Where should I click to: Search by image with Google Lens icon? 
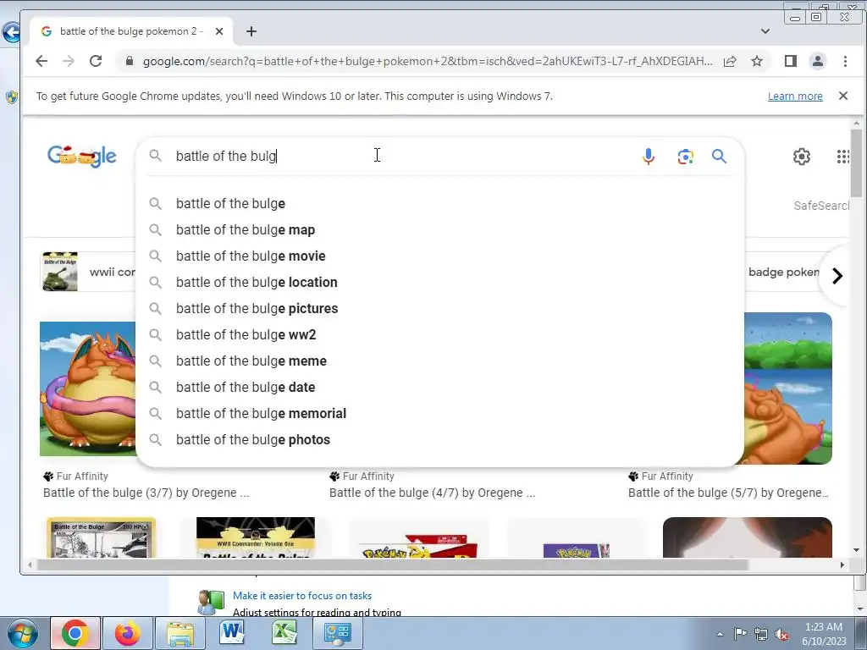(x=686, y=157)
